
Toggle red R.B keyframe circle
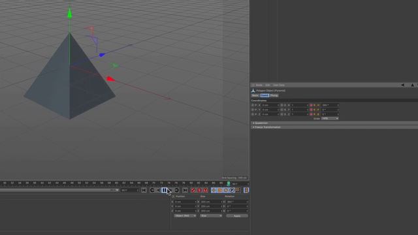311,114
